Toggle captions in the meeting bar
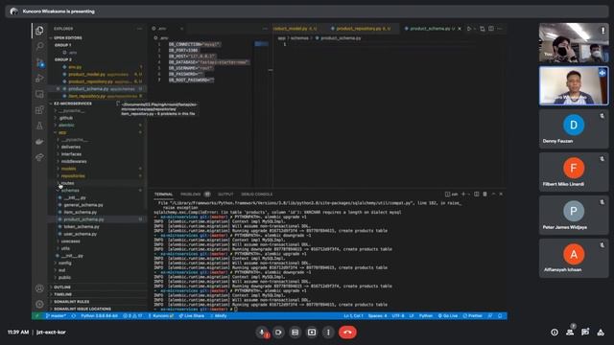This screenshot has height=345, width=614. (295, 333)
